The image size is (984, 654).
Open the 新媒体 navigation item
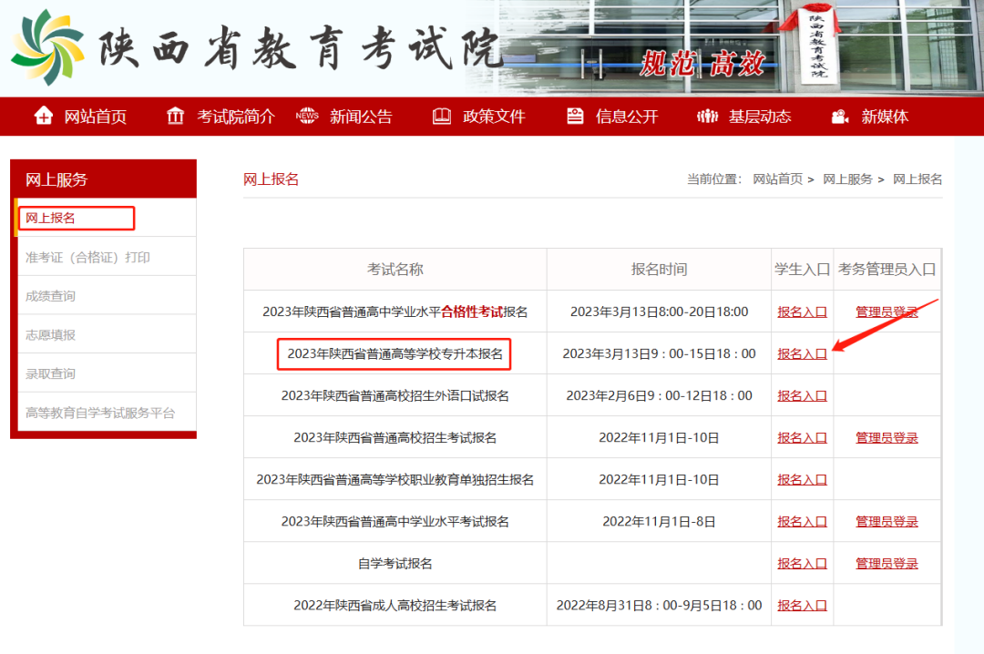click(x=885, y=116)
